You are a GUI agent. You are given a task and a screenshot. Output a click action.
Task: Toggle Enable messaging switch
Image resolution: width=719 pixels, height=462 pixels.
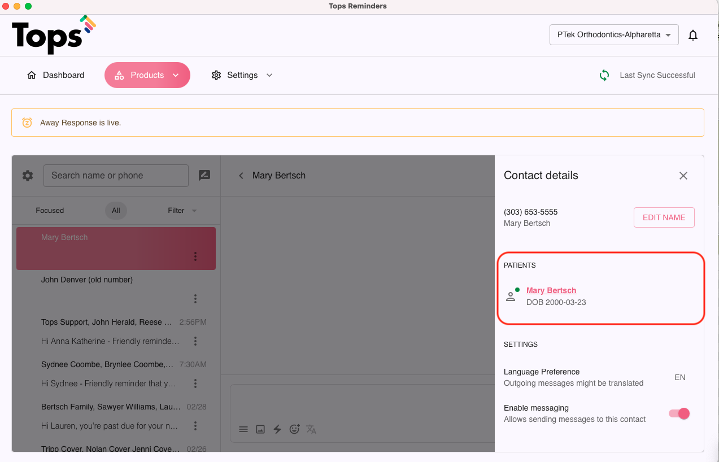coord(679,413)
